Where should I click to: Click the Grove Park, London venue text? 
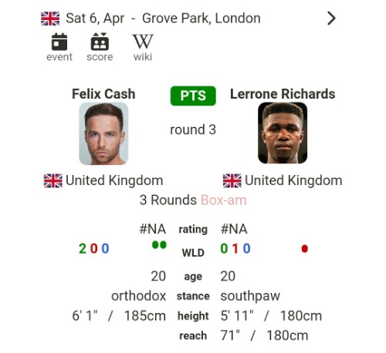[201, 18]
